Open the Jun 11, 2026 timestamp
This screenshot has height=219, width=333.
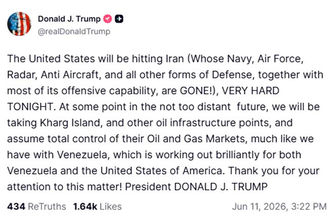(280, 206)
